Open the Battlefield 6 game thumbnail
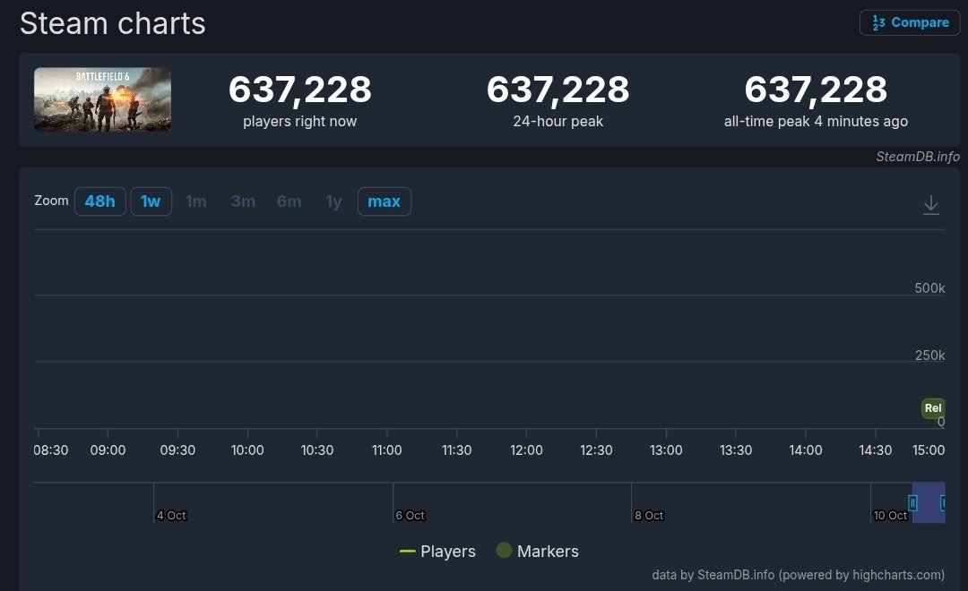 point(102,99)
